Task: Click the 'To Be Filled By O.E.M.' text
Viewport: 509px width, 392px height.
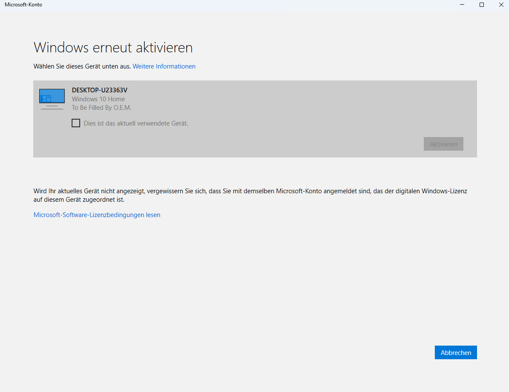Action: pos(101,108)
